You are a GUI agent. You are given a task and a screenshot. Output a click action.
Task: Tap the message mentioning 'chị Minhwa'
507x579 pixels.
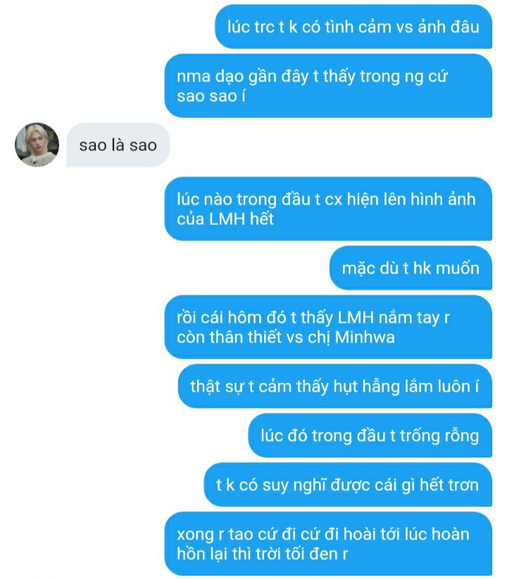pos(328,327)
